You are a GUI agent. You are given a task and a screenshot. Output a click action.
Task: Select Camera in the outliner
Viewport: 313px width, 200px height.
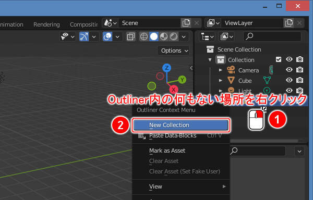tap(248, 70)
